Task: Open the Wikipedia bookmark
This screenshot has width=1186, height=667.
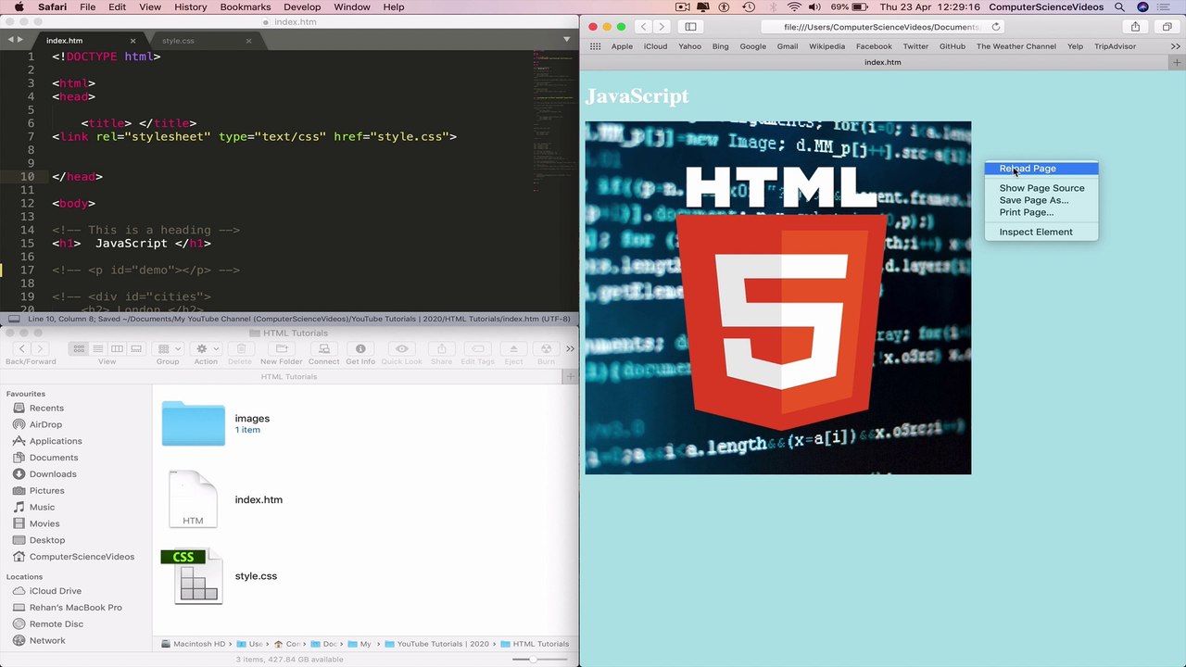Action: coord(826,46)
